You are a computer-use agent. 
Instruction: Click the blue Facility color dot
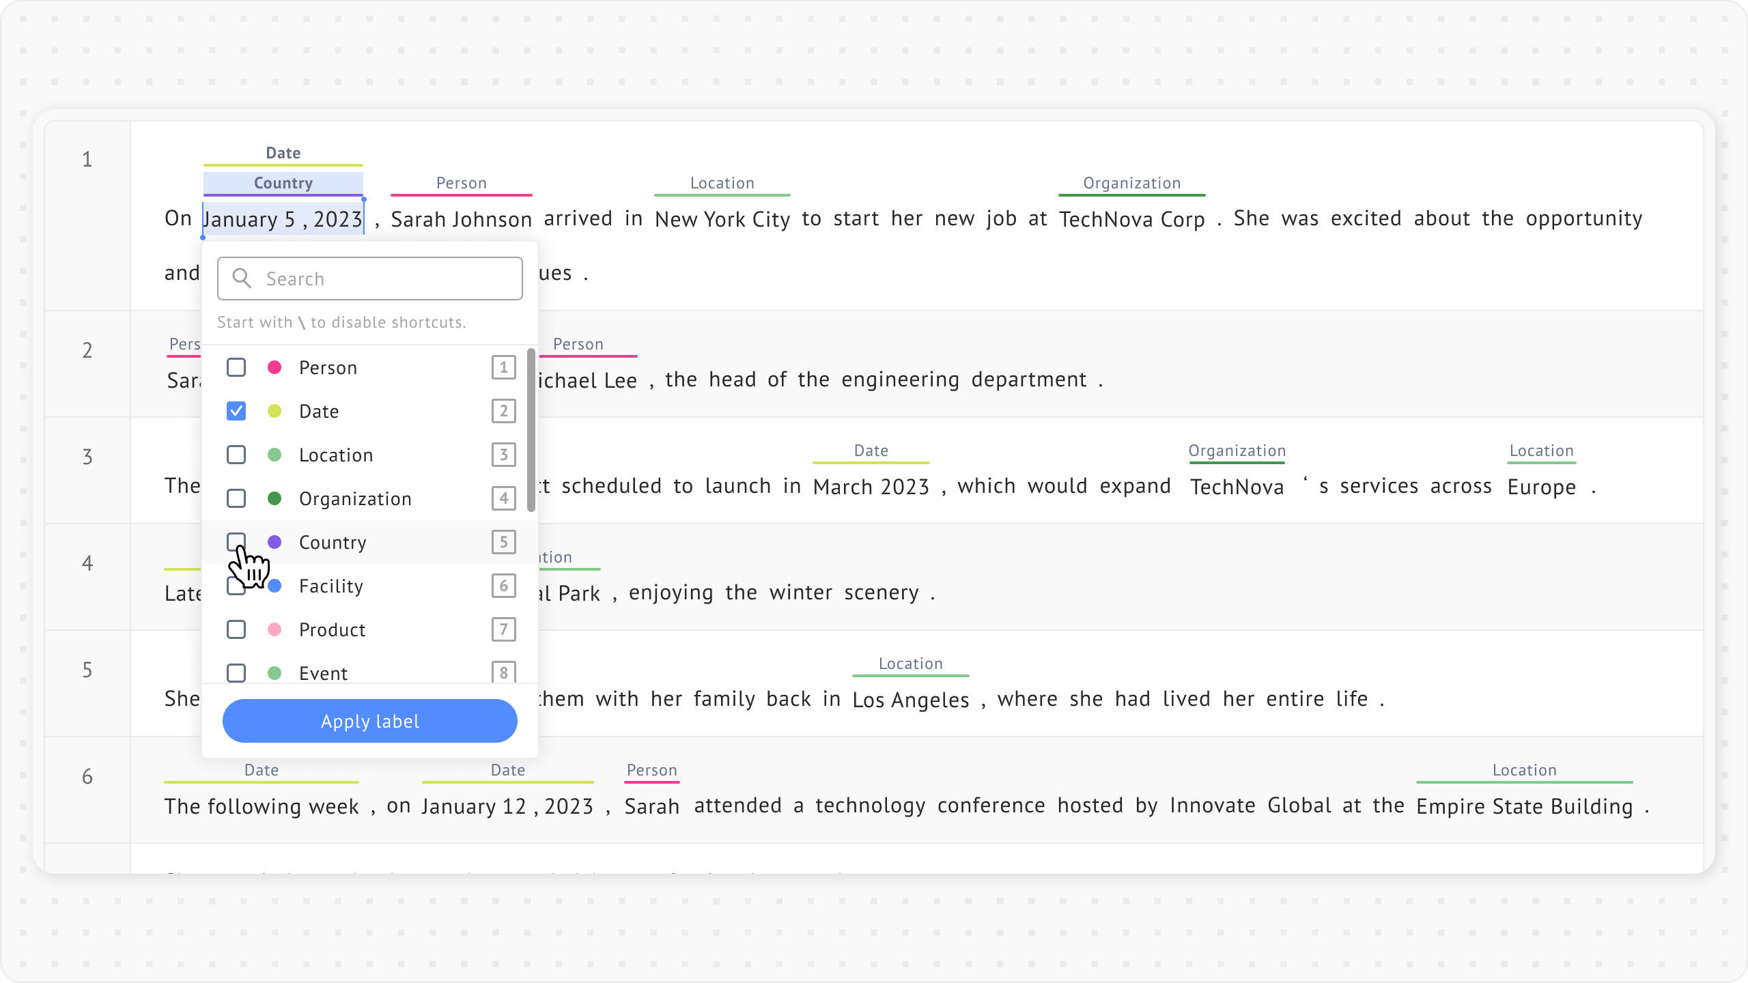click(x=274, y=586)
